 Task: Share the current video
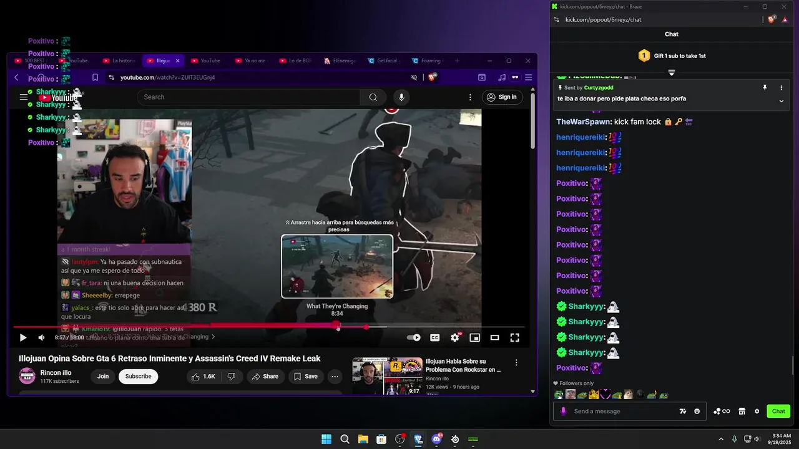pos(265,377)
